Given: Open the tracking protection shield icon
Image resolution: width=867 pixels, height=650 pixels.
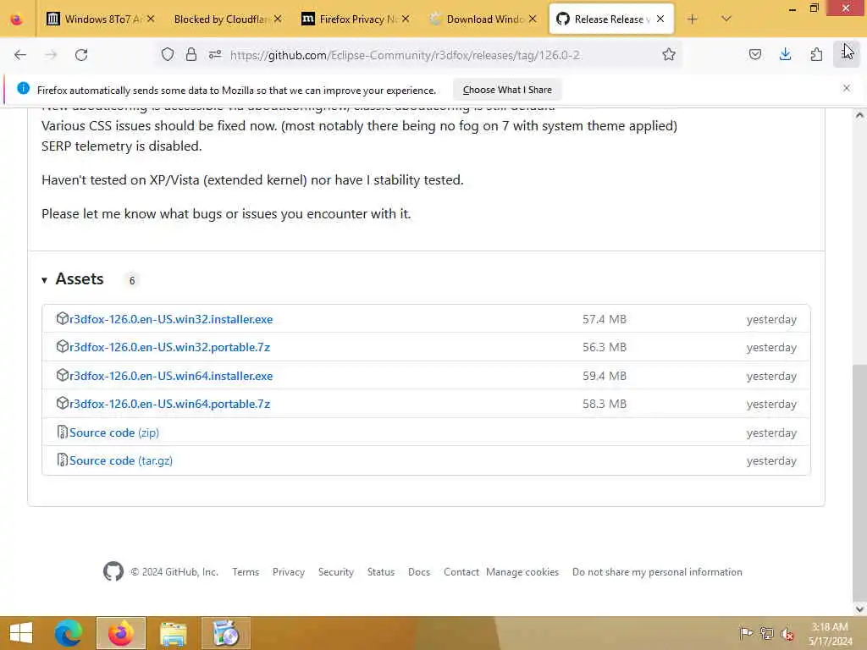Looking at the screenshot, I should (x=168, y=55).
